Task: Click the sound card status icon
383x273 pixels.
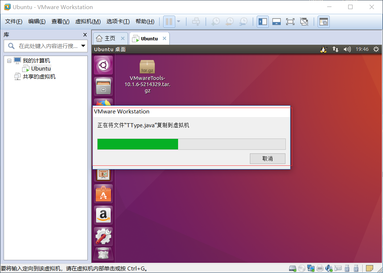Action: pyautogui.click(x=329, y=268)
